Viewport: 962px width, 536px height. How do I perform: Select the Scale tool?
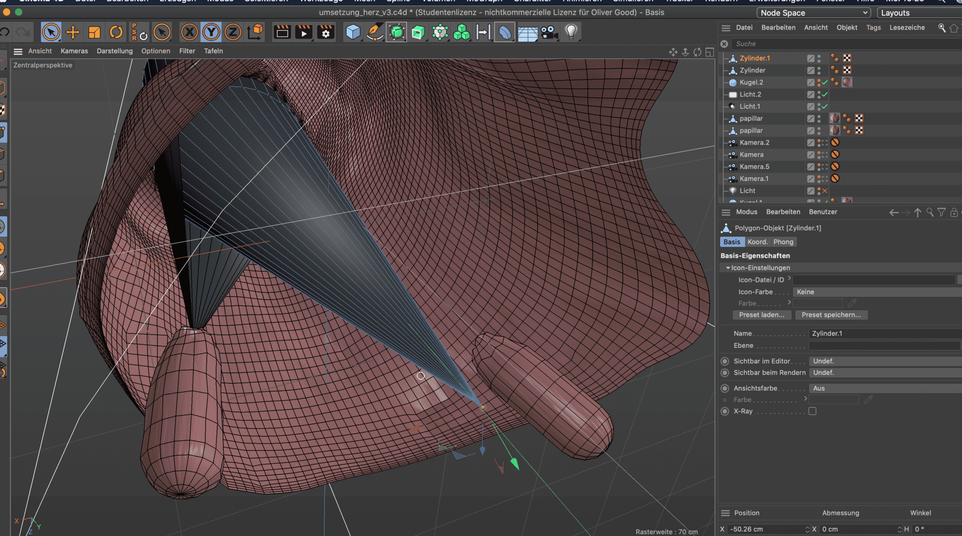(x=94, y=33)
